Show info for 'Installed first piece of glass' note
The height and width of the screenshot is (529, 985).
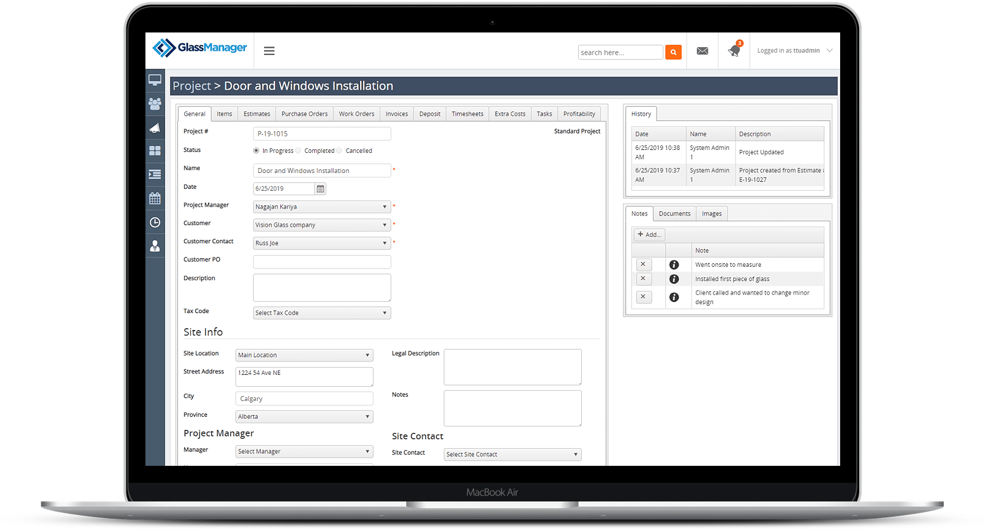tap(674, 279)
